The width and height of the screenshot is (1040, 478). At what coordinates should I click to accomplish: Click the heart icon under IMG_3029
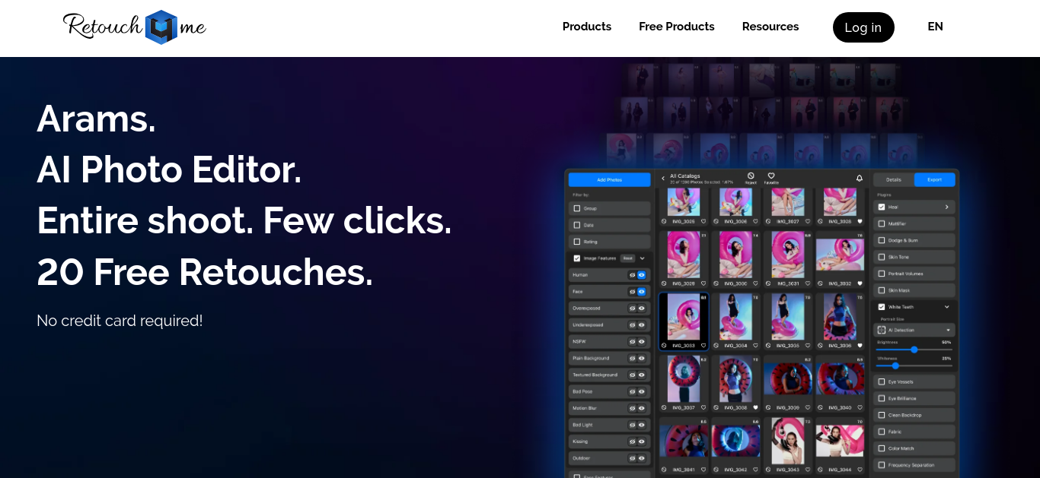(703, 283)
